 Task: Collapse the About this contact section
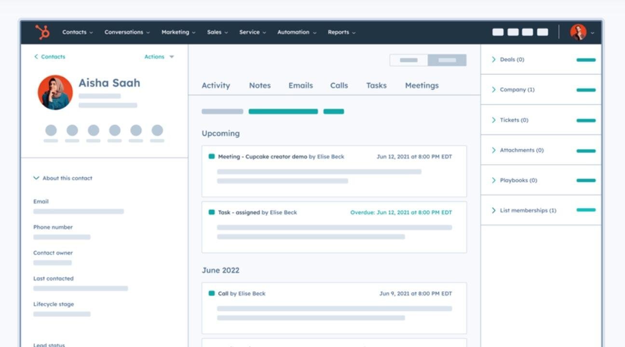pyautogui.click(x=36, y=178)
